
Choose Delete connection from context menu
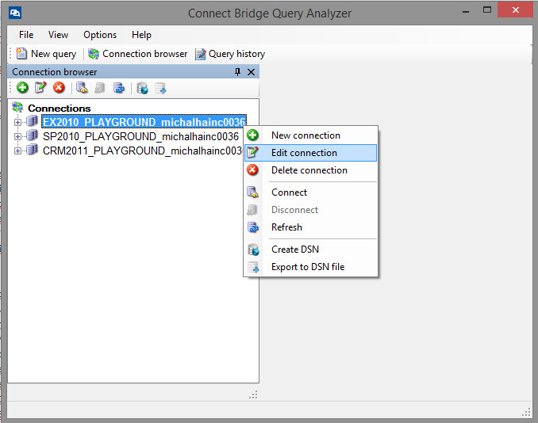point(310,170)
